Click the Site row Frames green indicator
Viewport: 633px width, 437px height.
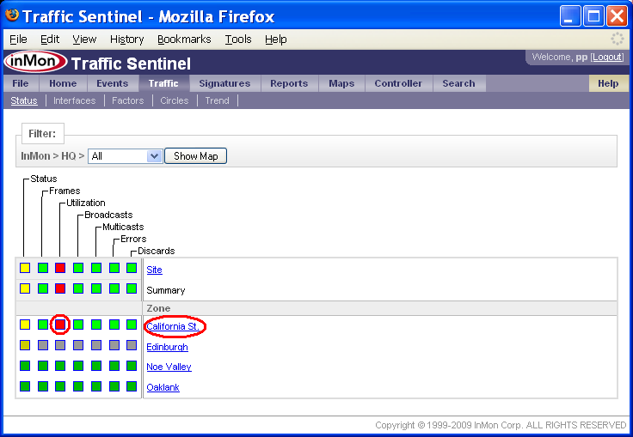click(43, 268)
